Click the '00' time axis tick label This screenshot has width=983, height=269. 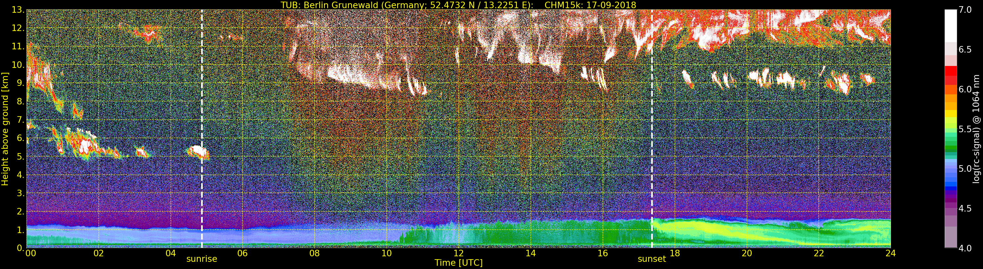point(30,253)
